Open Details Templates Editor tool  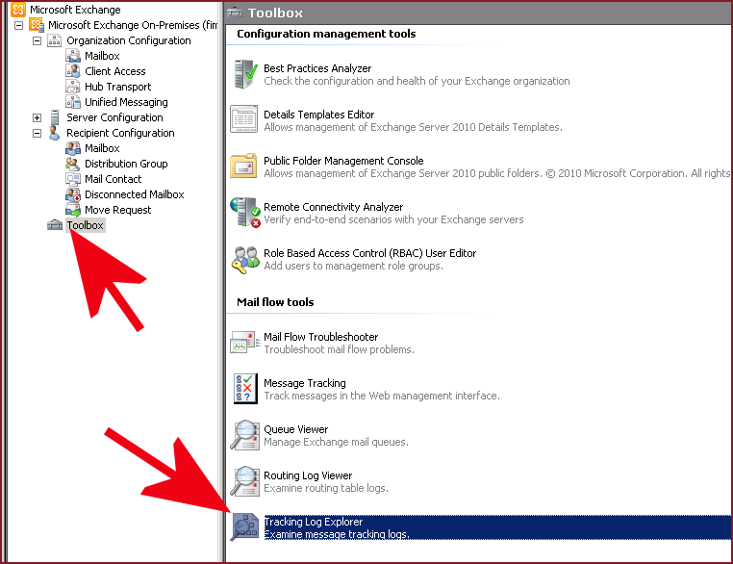(318, 115)
